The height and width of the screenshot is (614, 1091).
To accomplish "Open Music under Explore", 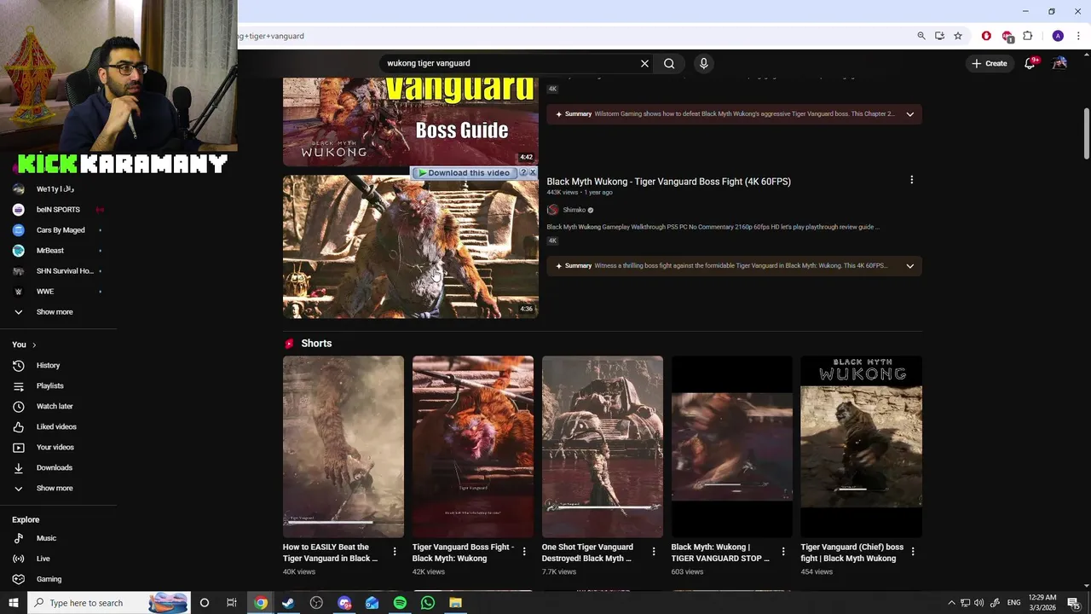I will [46, 539].
